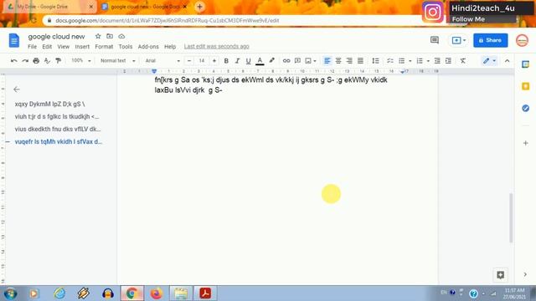Move document using folder icon
This screenshot has height=301, width=536.
click(x=110, y=36)
